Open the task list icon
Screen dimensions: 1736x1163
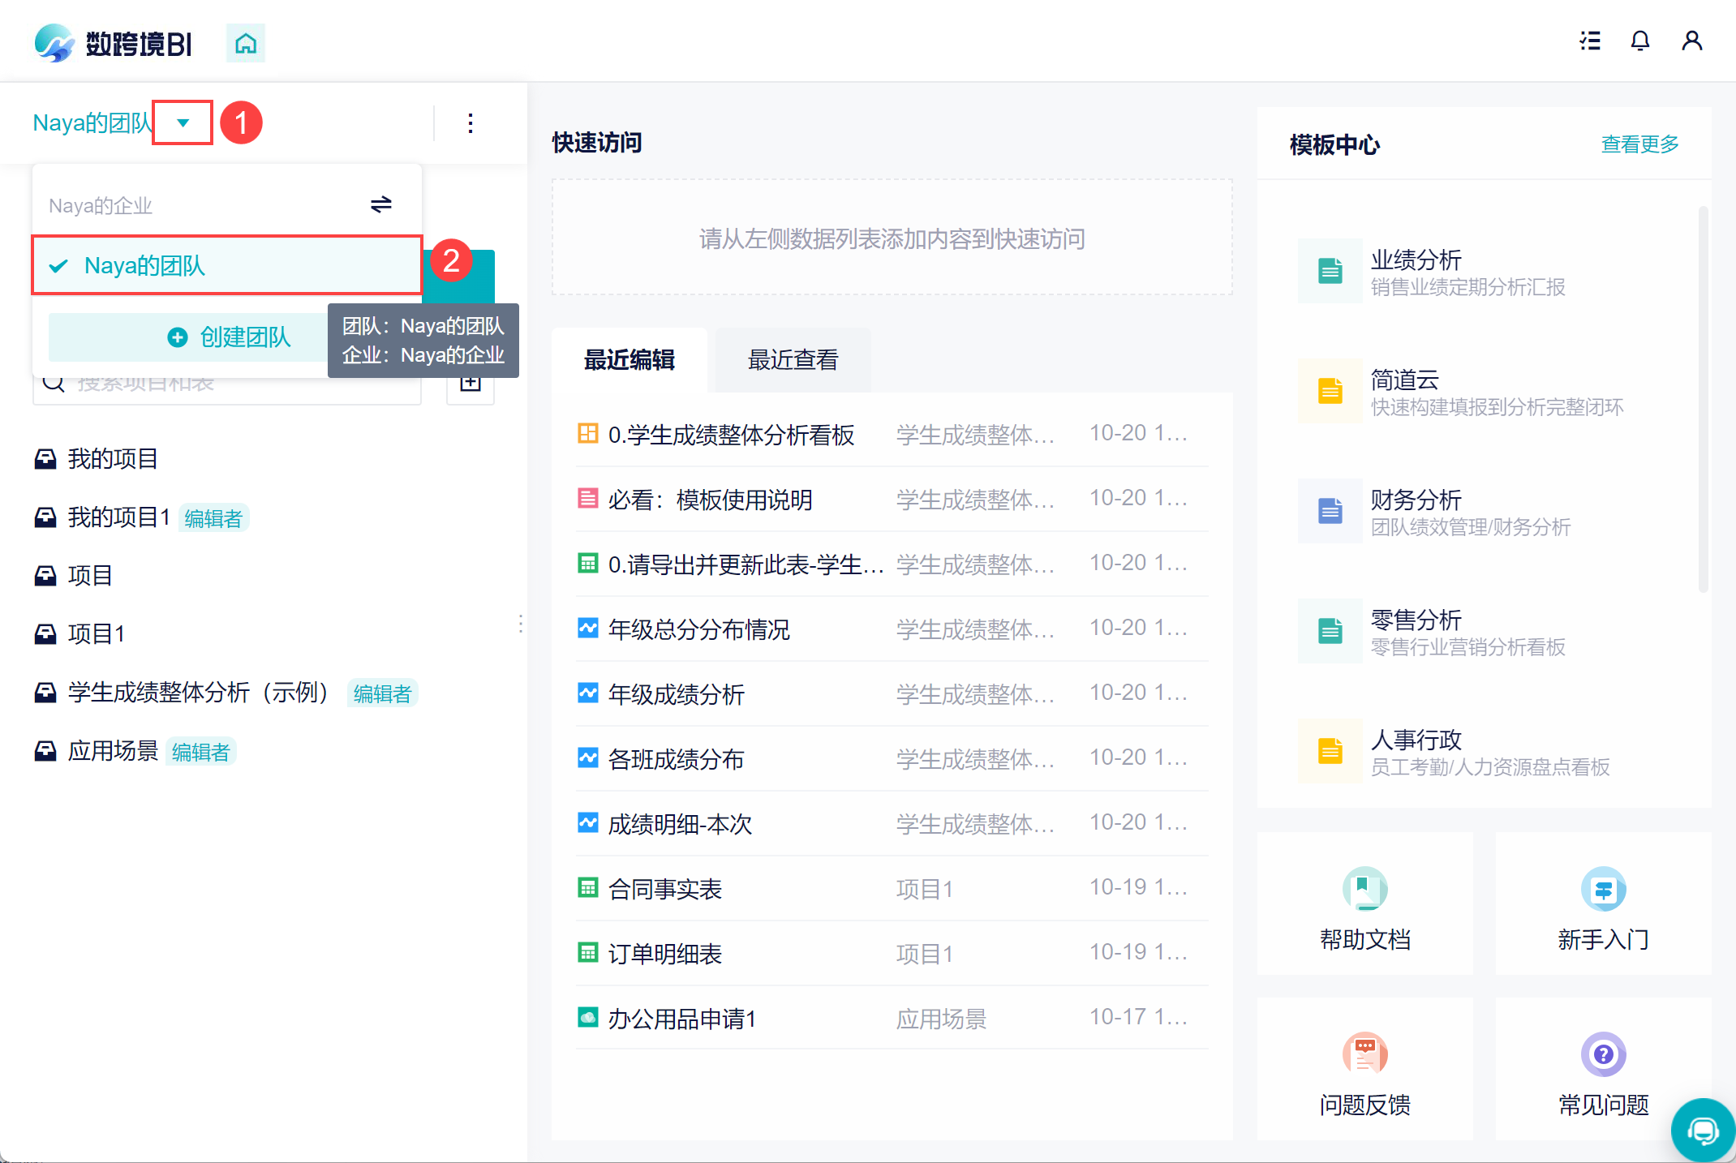click(x=1590, y=41)
